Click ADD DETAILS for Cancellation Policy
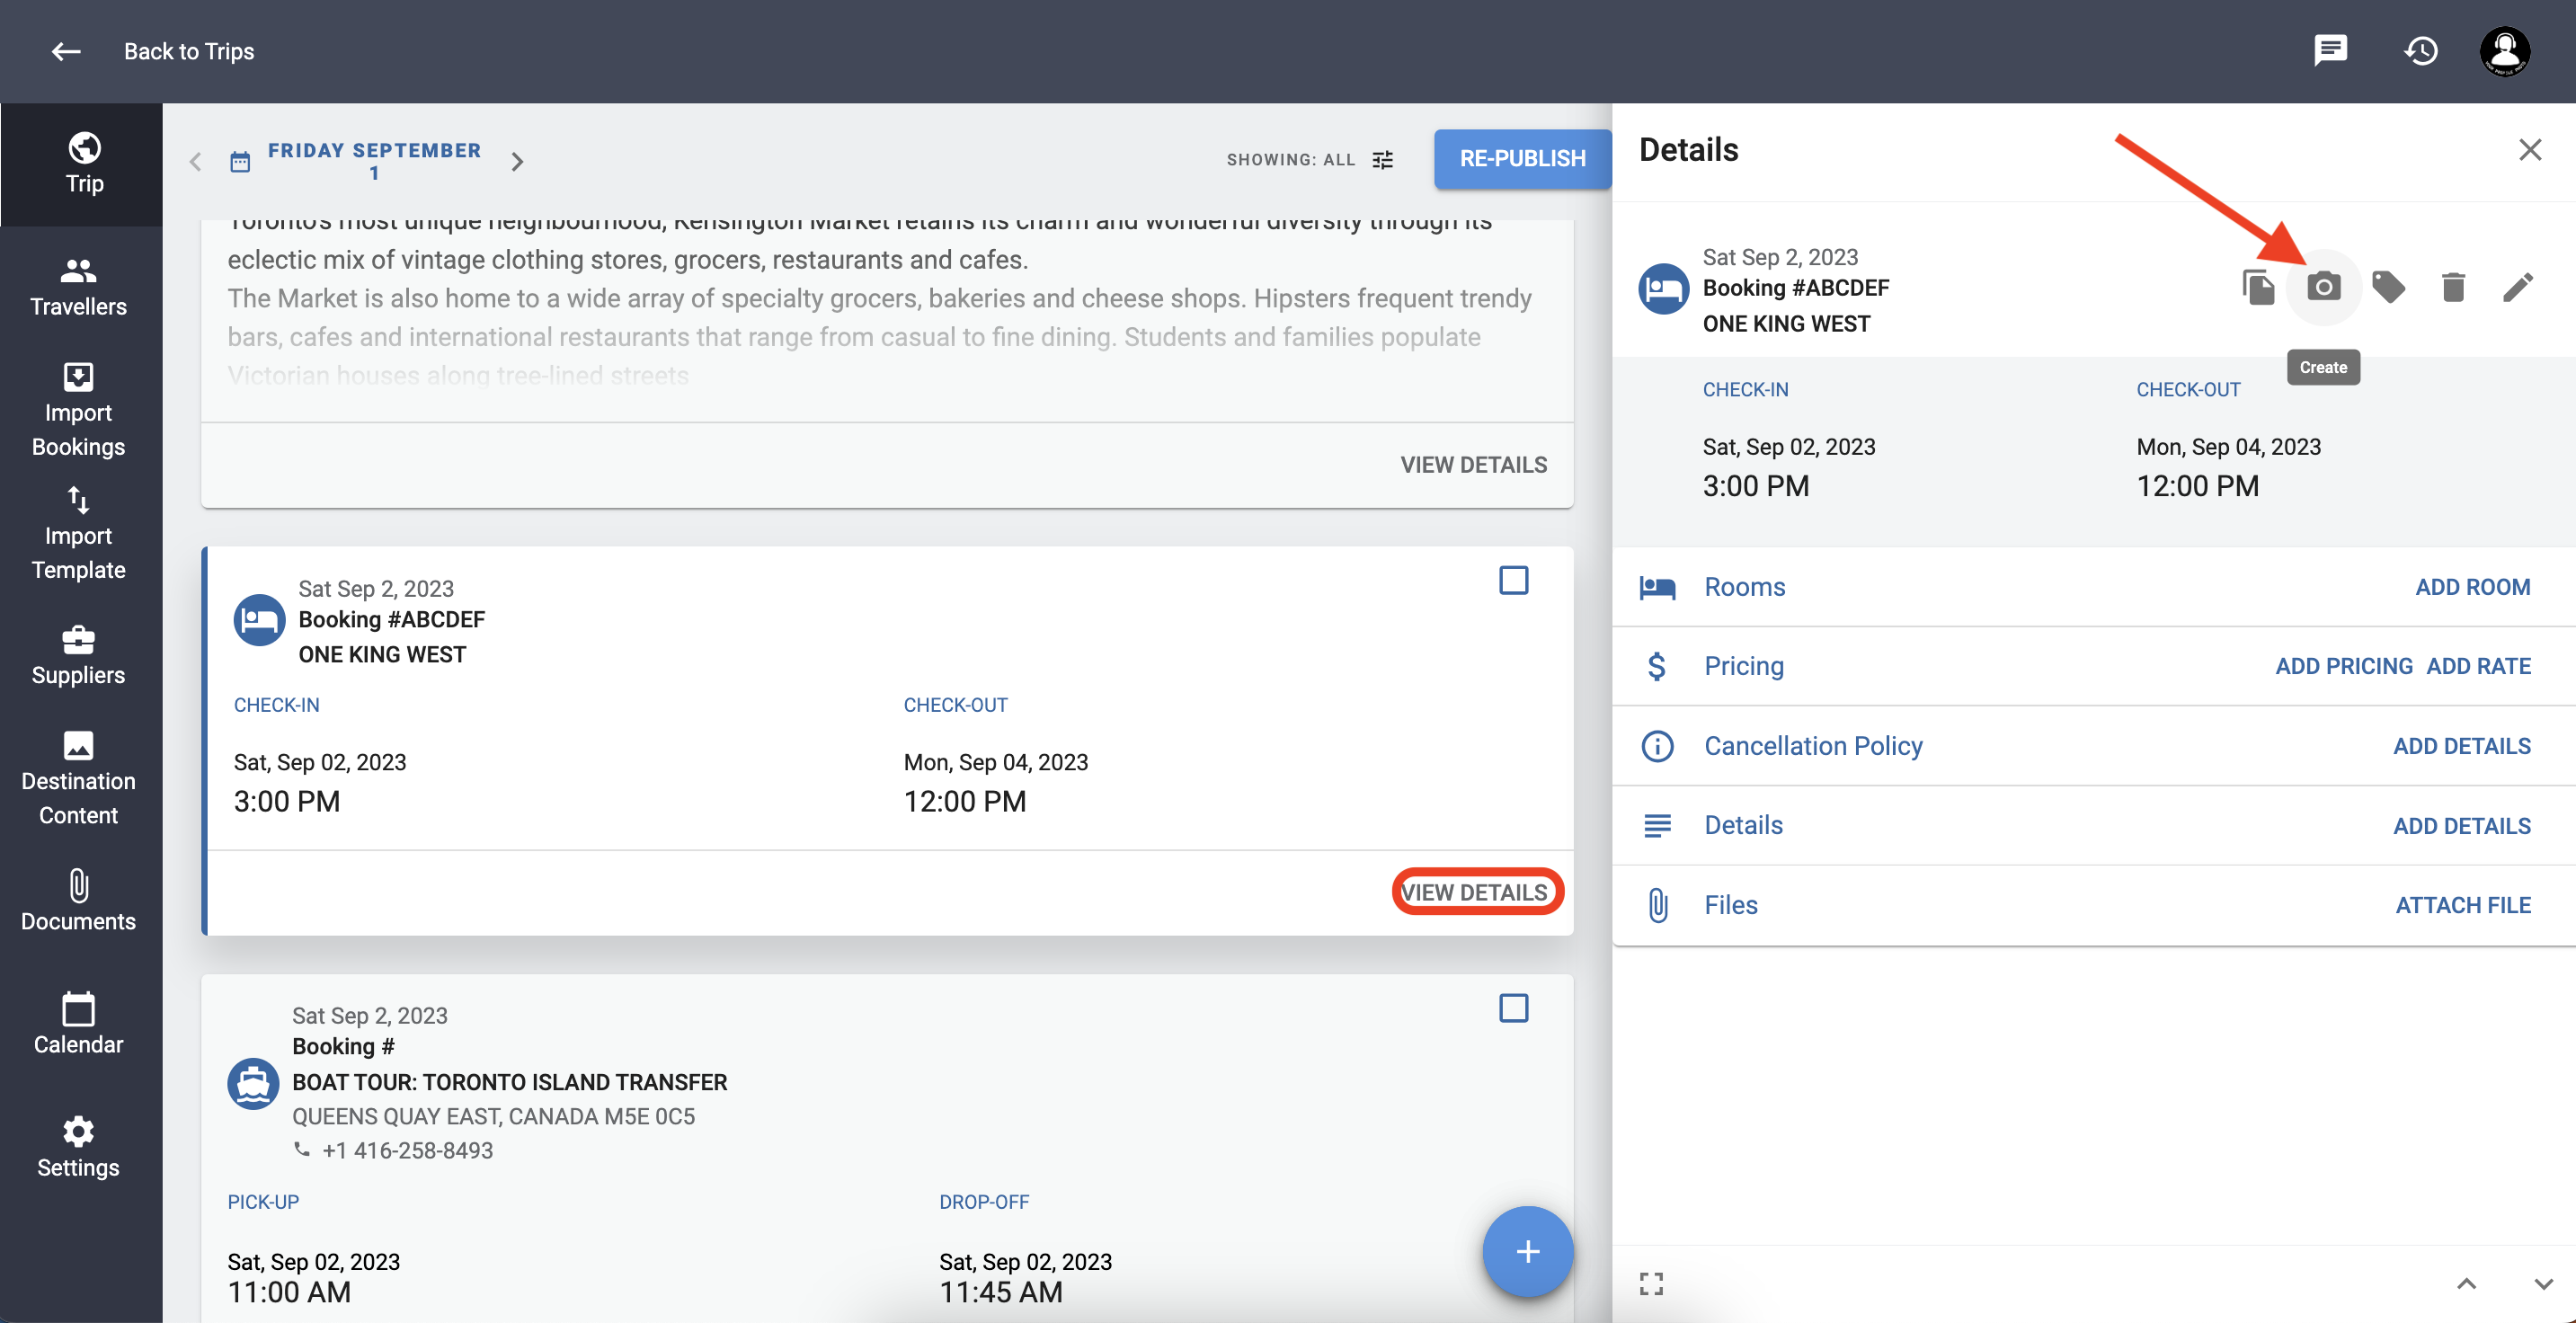Image resolution: width=2576 pixels, height=1323 pixels. (2461, 746)
